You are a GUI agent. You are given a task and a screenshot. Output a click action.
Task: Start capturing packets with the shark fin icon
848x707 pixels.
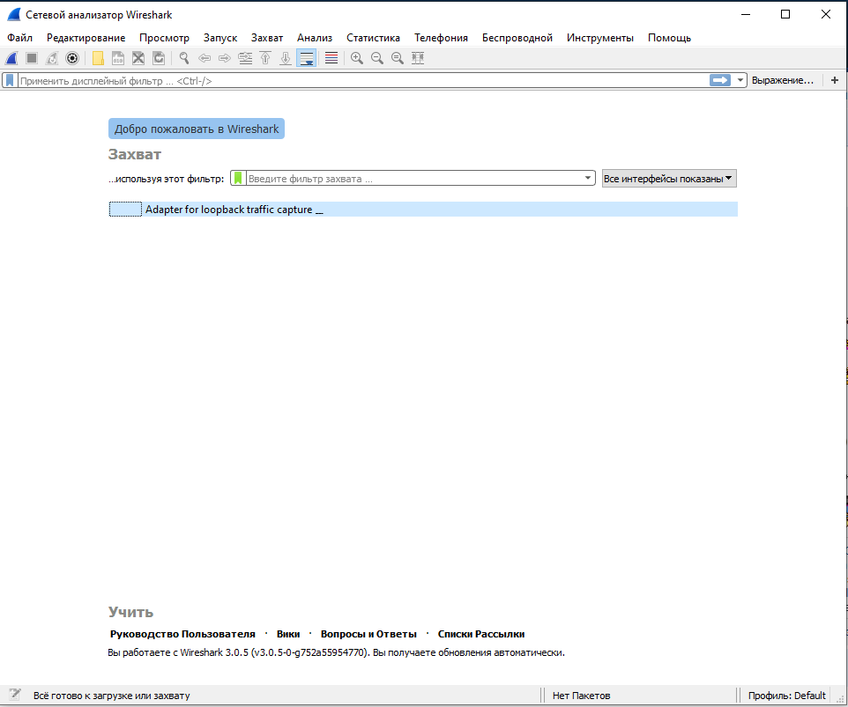click(x=11, y=58)
